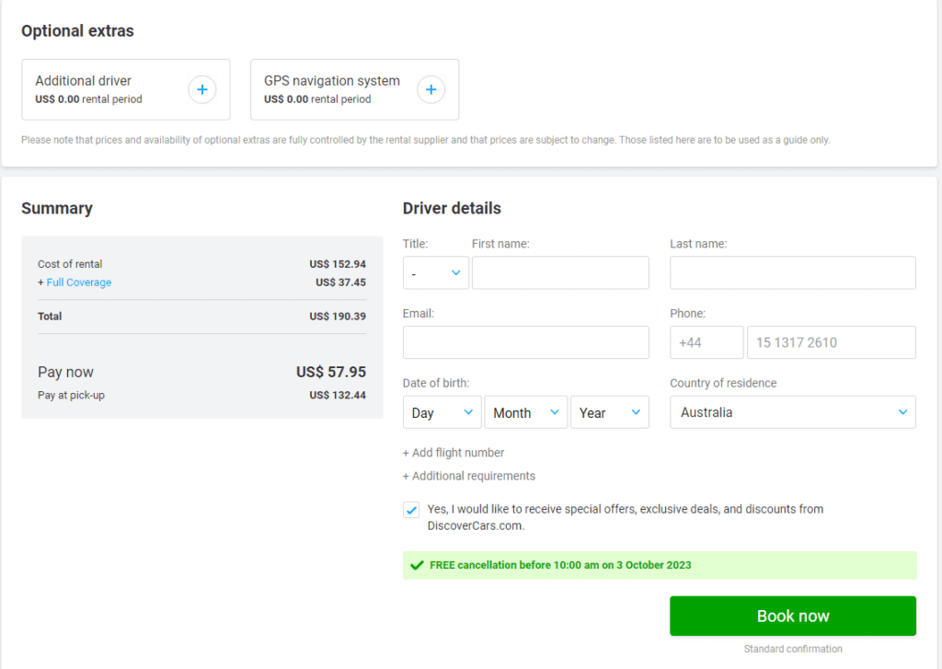Open Country of residence dropdown showing Australia
Viewport: 942px width, 669px height.
pyautogui.click(x=792, y=412)
